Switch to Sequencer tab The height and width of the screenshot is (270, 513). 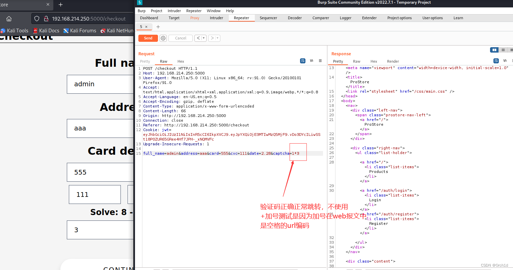[x=268, y=18]
